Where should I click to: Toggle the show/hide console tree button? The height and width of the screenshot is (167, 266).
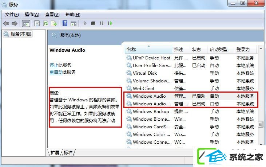tap(26, 23)
